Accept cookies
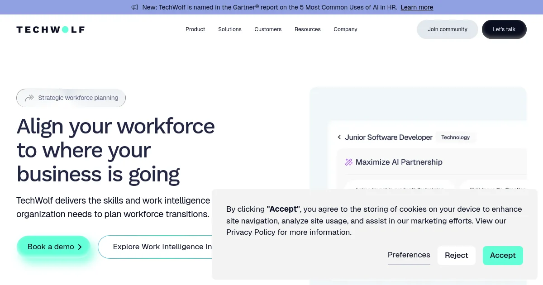Viewport: 543px width, 285px height. (503, 256)
